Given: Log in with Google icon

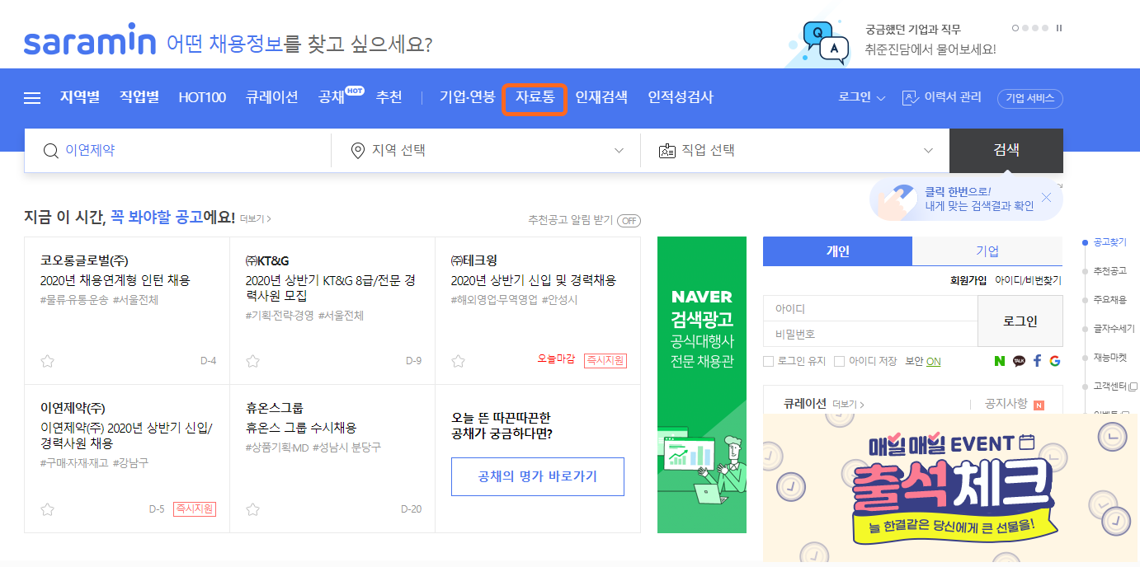Looking at the screenshot, I should (1055, 361).
